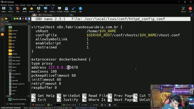Screen dimensions: 194x109
Task: Open the Tools sidebar tab icon
Action: click(2, 24)
